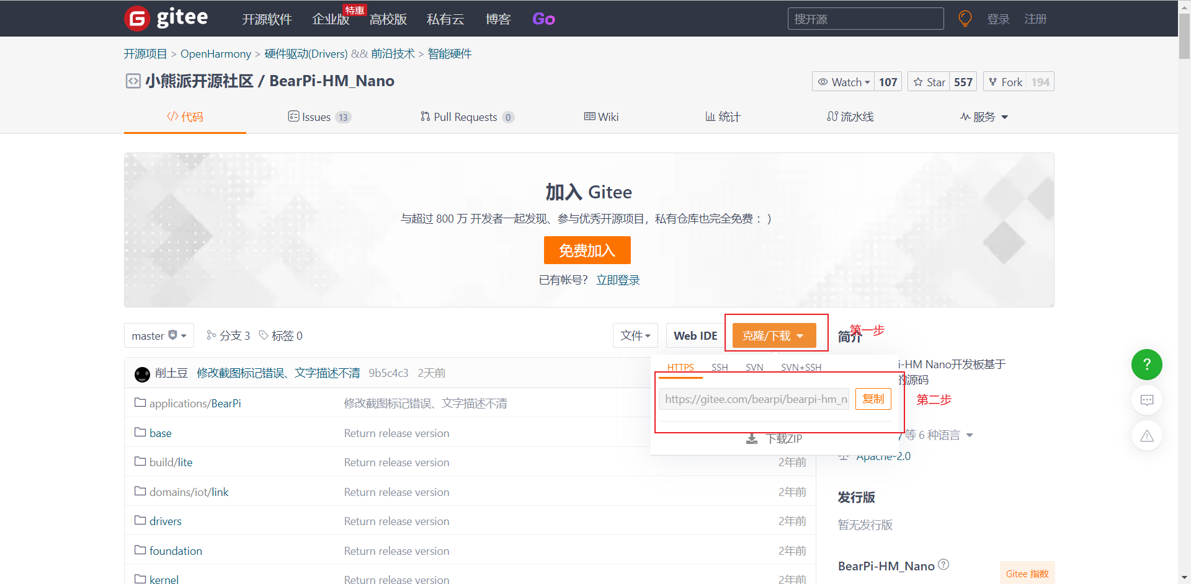Viewport: 1191px width, 584px height.
Task: Click the Go link in header
Action: [x=543, y=19]
